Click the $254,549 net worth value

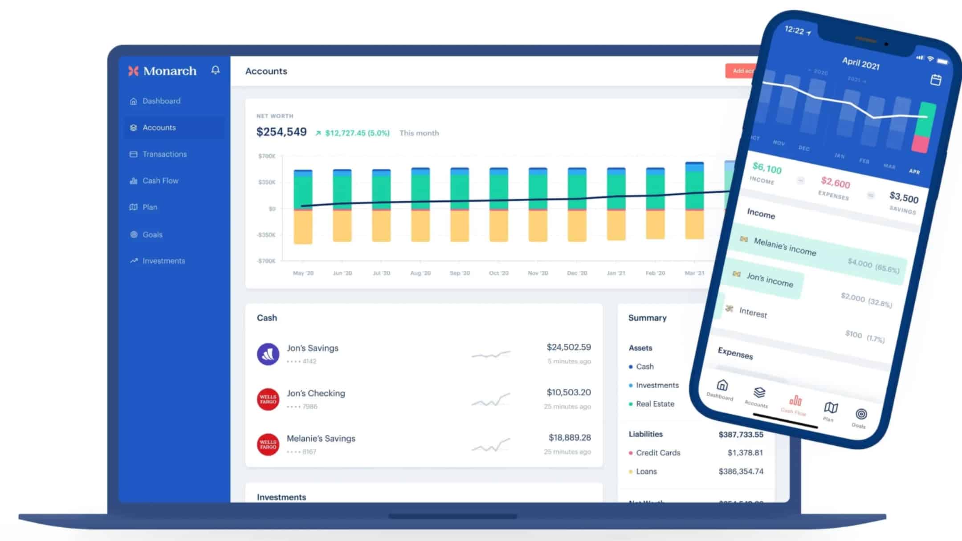281,132
